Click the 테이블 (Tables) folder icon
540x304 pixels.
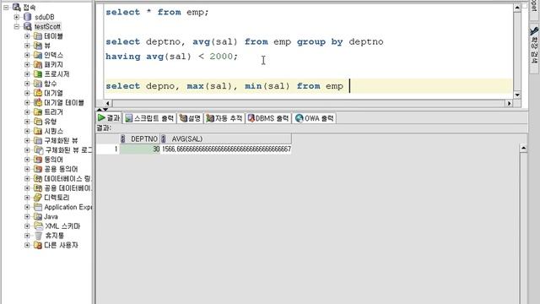[x=38, y=36]
